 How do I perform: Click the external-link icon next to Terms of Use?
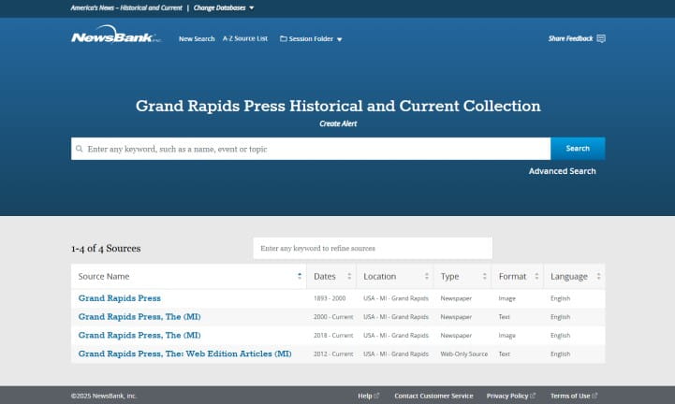pos(594,396)
